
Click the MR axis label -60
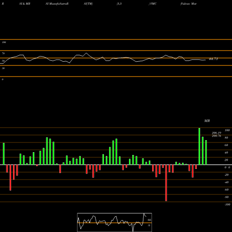[x=226, y=190]
